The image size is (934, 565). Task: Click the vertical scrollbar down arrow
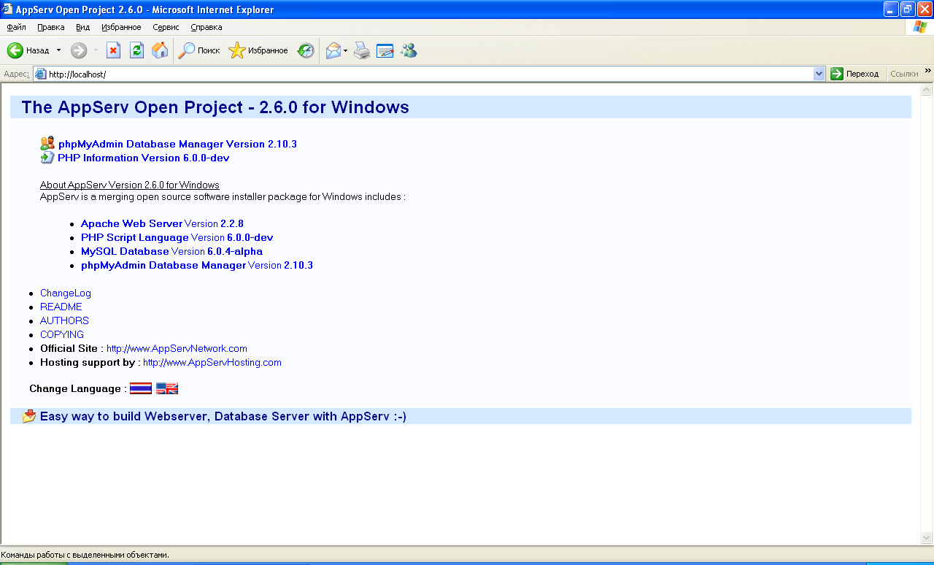pyautogui.click(x=927, y=538)
